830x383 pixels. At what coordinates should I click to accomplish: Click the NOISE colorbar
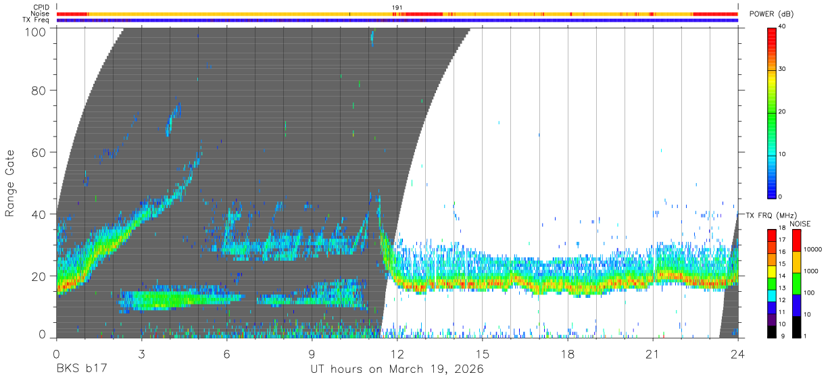(797, 282)
